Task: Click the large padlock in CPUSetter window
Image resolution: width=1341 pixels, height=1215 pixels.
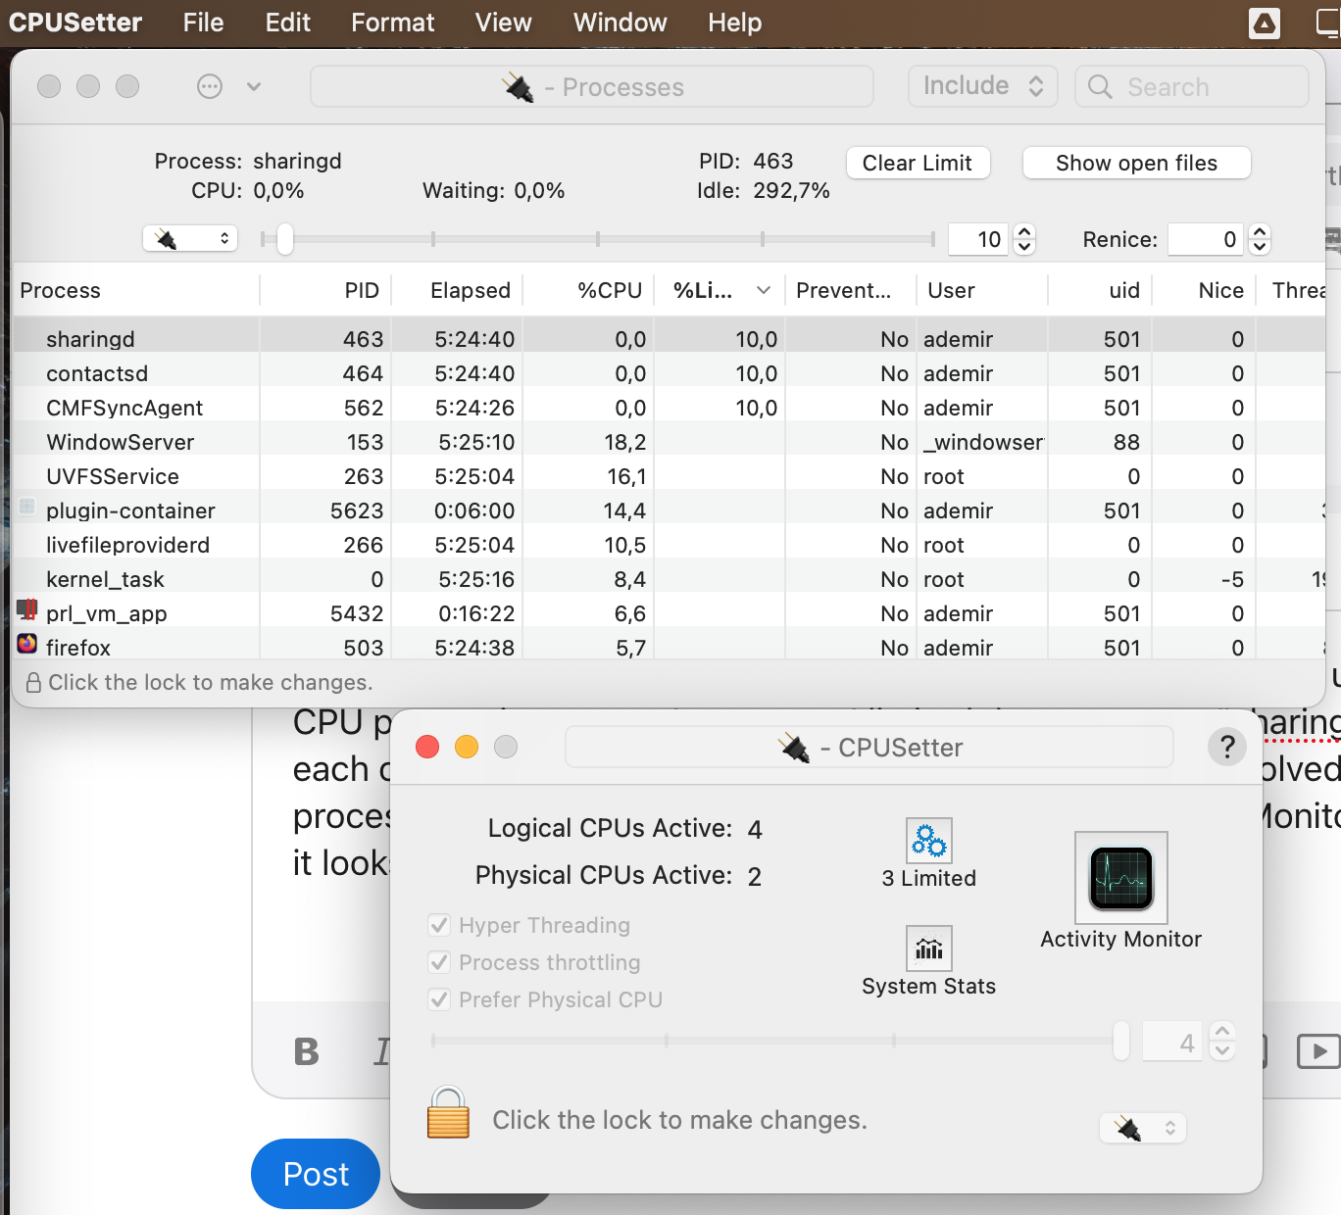Action: (448, 1113)
